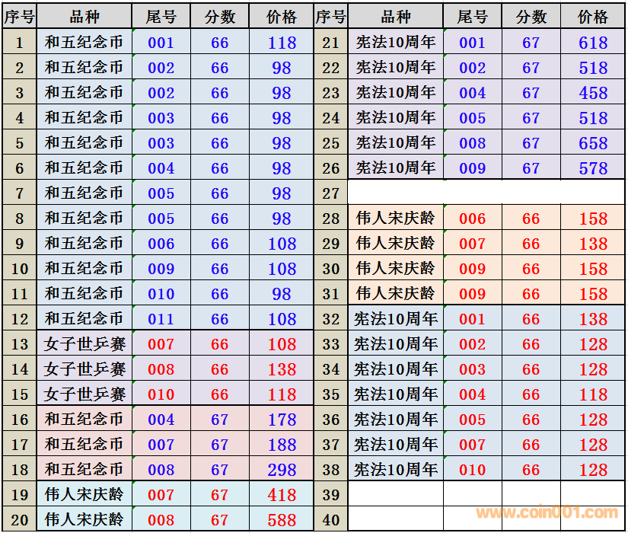
Task: Select the row number 27 cell
Action: point(330,193)
